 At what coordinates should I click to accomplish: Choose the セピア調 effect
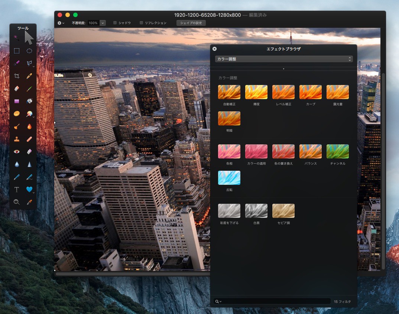(283, 211)
